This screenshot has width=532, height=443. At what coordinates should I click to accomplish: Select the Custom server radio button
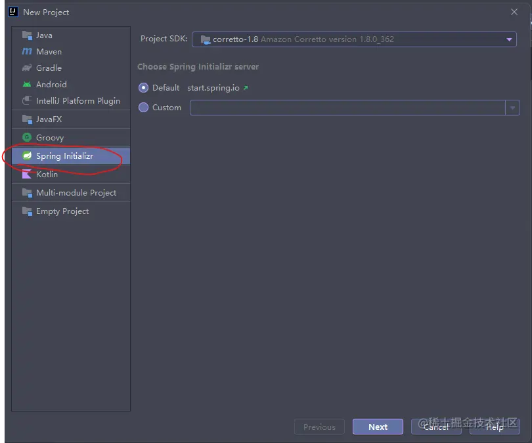tap(144, 108)
